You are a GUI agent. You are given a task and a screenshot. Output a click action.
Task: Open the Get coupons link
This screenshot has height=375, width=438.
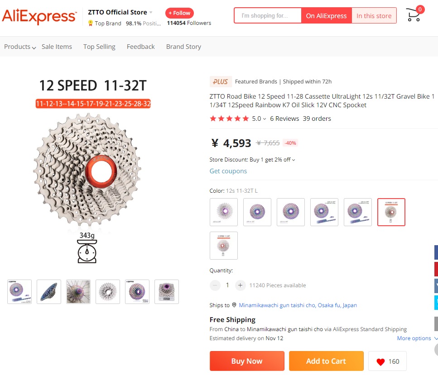228,171
